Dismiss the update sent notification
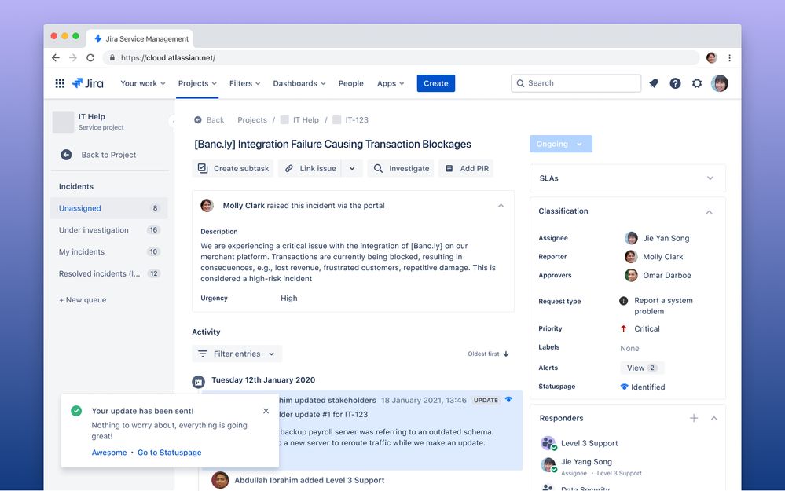The height and width of the screenshot is (491, 785). click(x=266, y=411)
